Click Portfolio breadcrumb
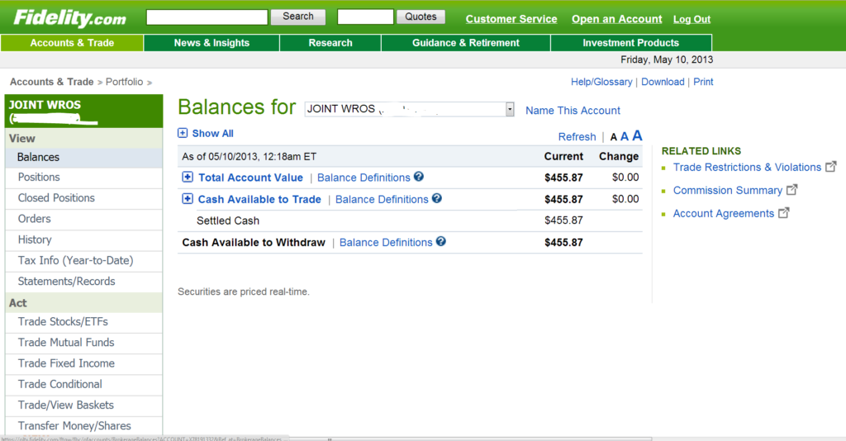Screen dimensions: 846x441 pyautogui.click(x=124, y=82)
